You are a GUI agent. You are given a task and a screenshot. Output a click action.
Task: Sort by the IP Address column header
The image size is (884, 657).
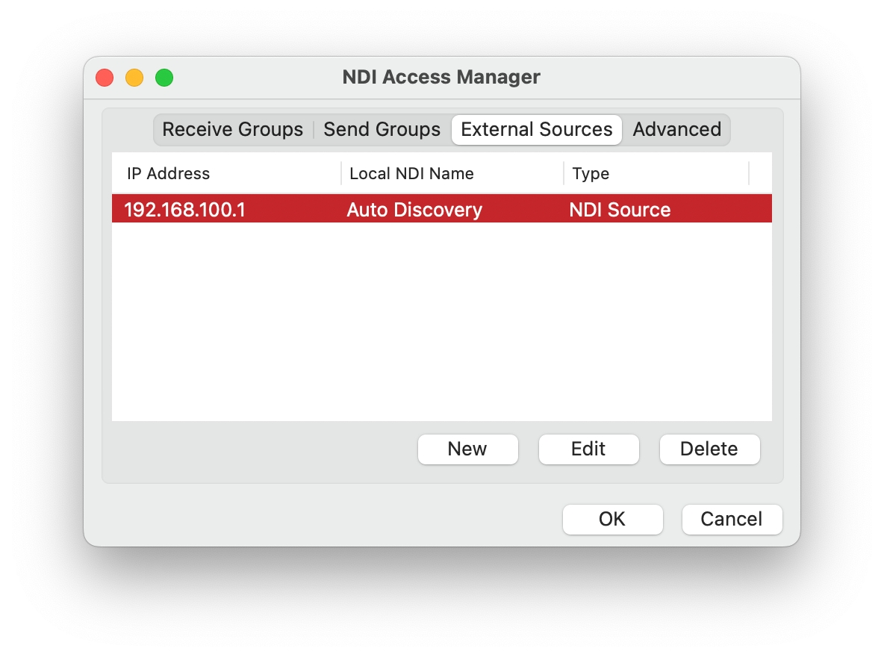[x=168, y=174]
